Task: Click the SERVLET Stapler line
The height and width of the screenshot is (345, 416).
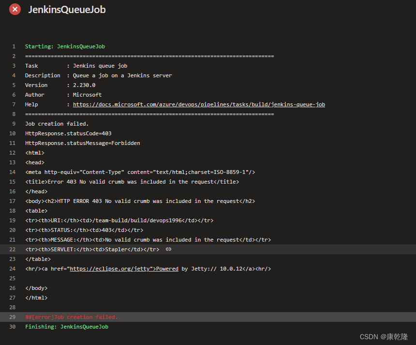Action: 92,249
